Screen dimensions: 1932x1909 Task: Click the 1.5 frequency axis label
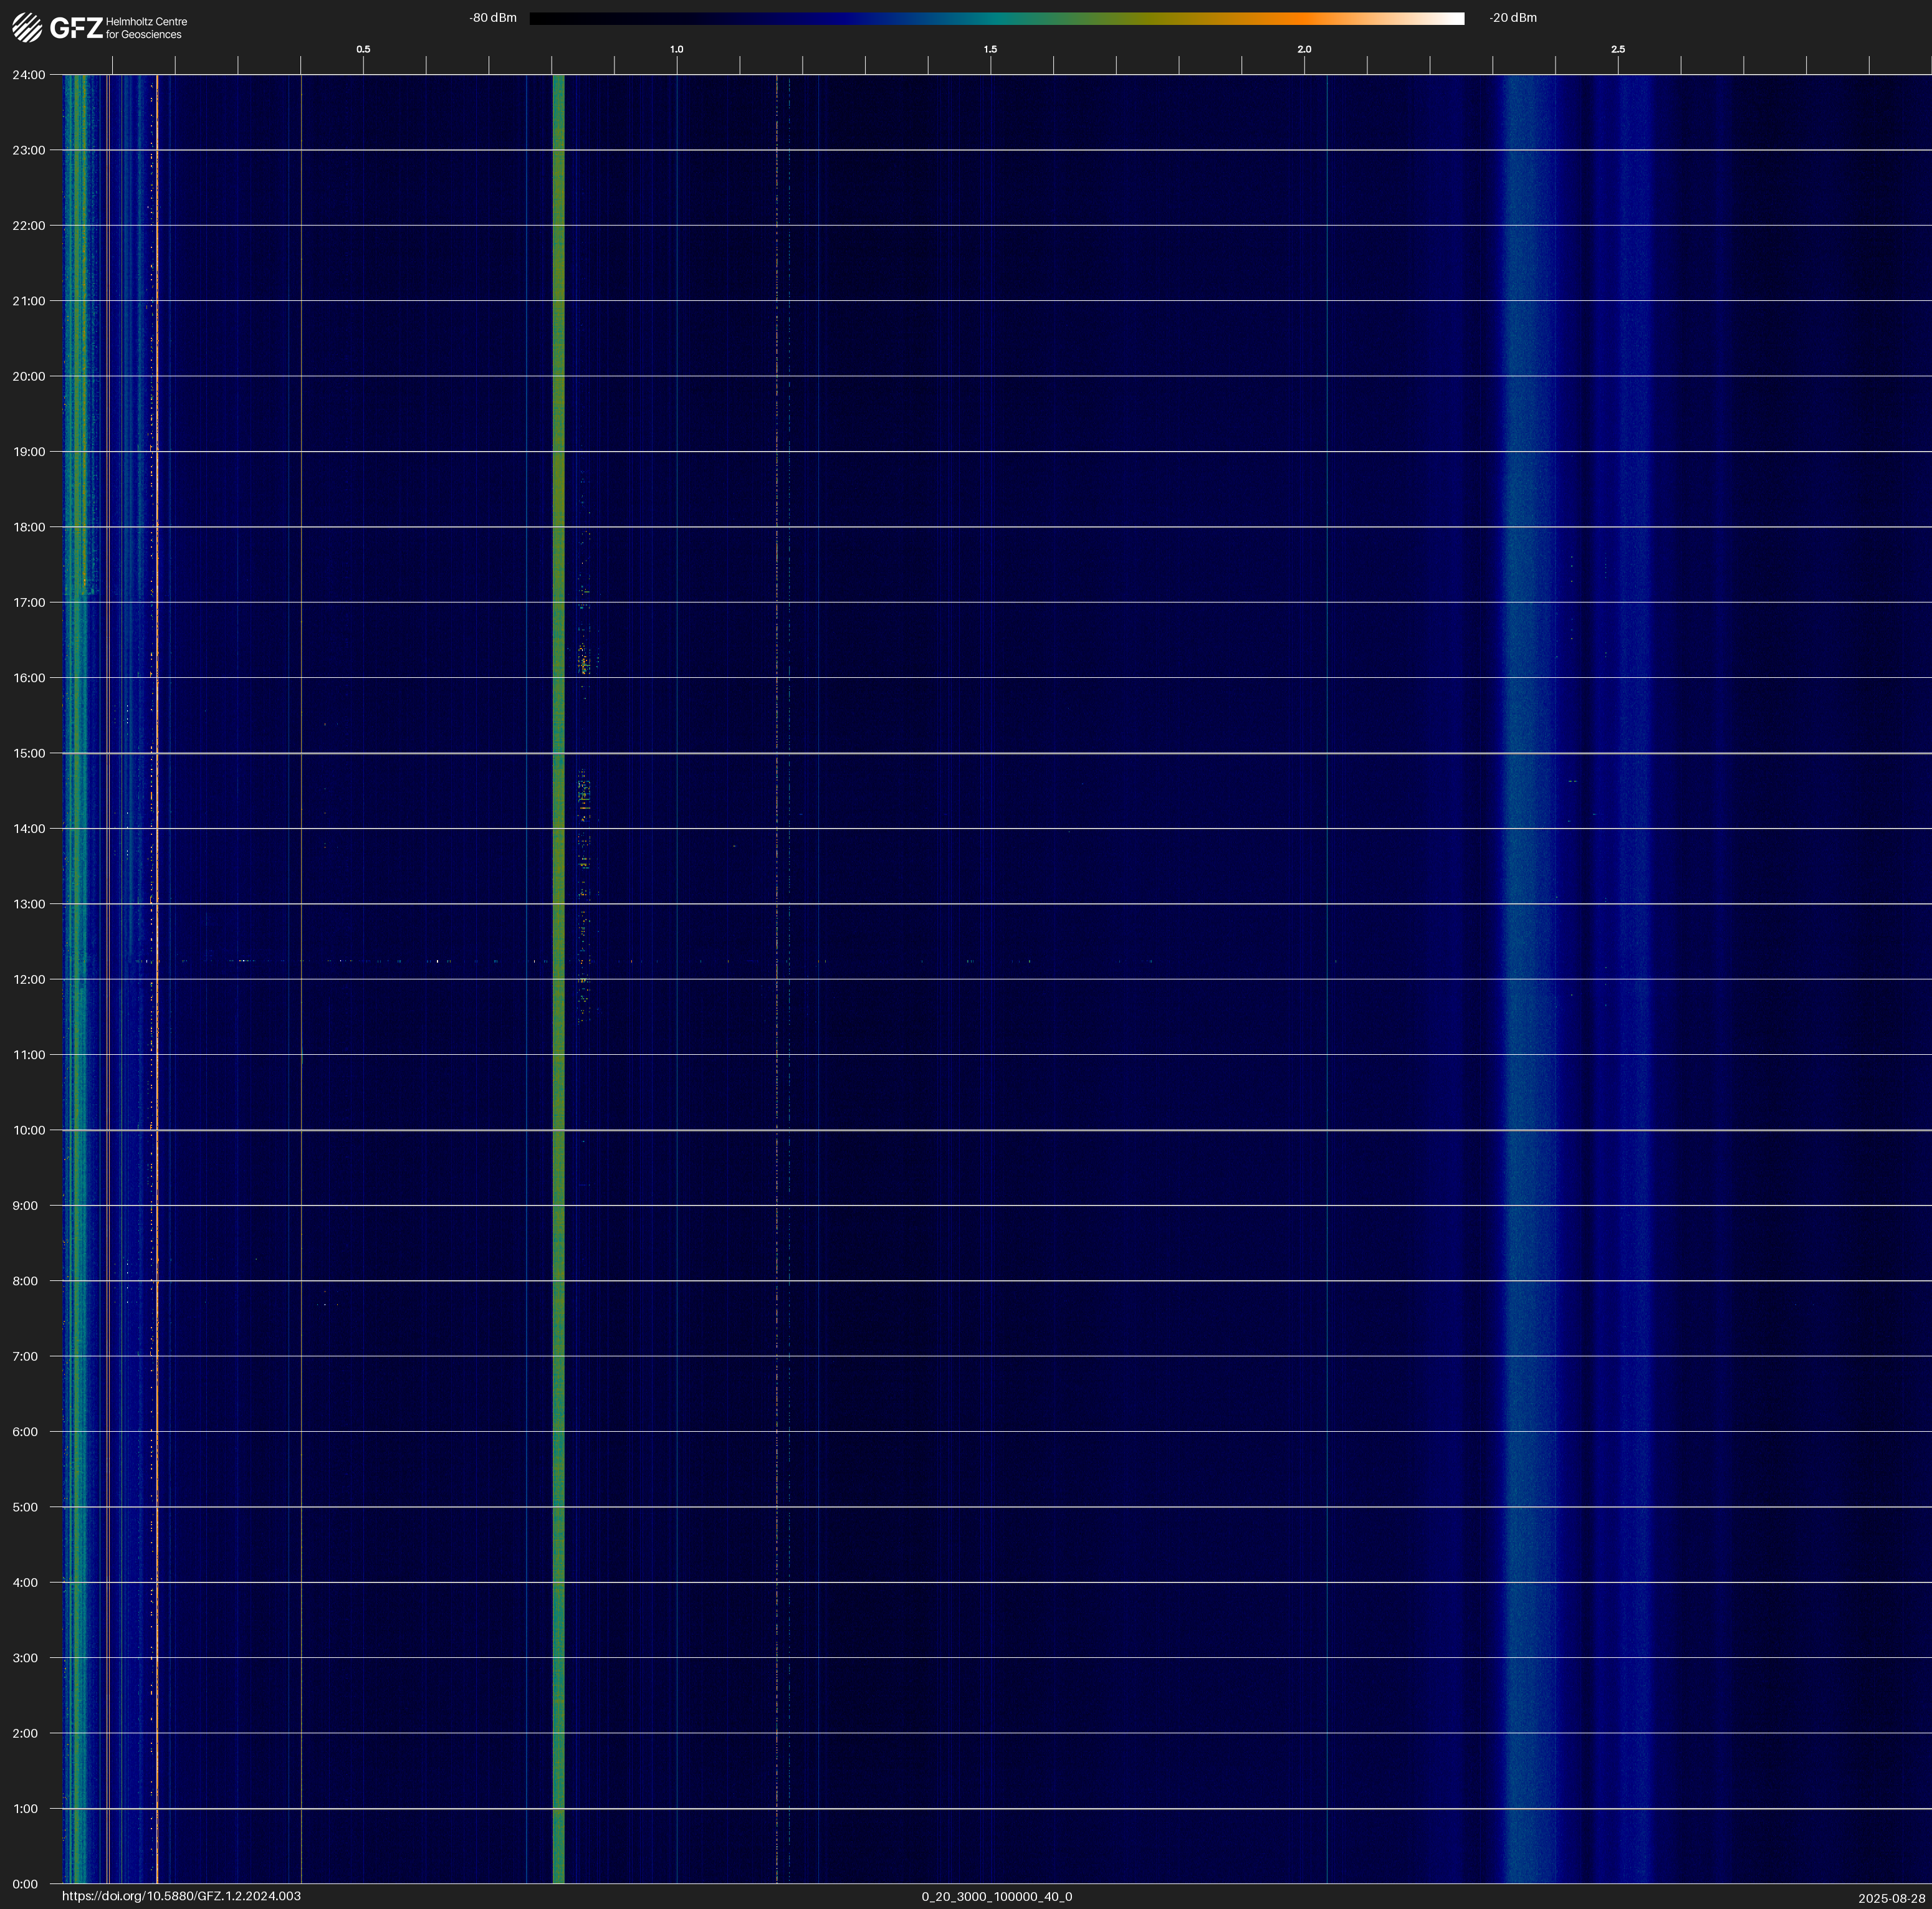point(990,49)
